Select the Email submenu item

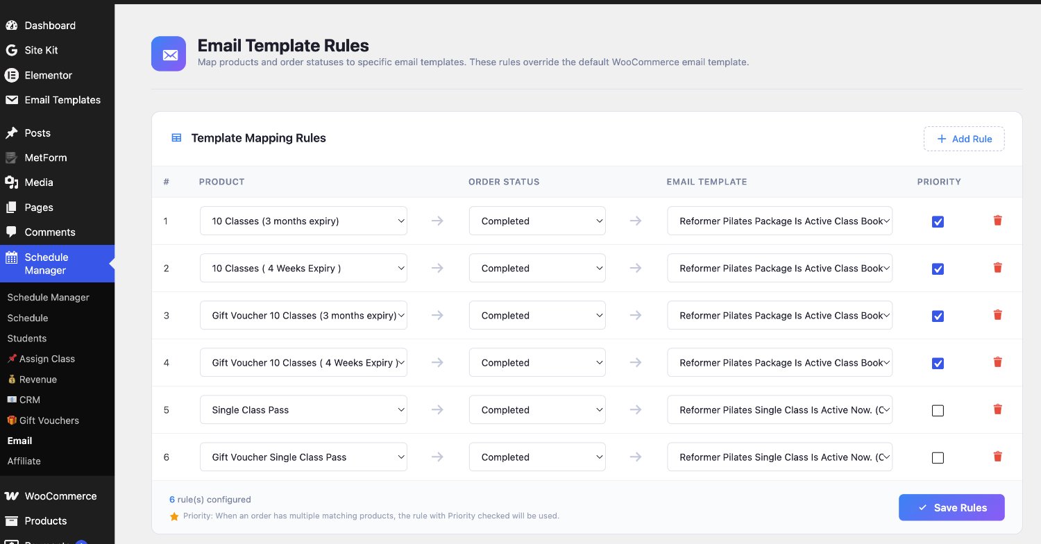(x=20, y=441)
